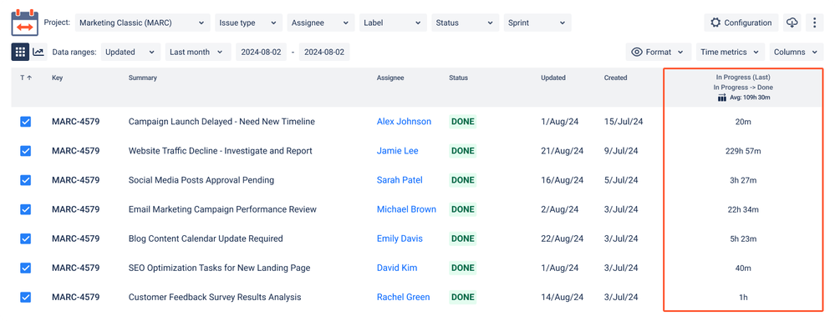The width and height of the screenshot is (835, 321).
Task: Open the Columns dropdown
Action: pos(796,52)
